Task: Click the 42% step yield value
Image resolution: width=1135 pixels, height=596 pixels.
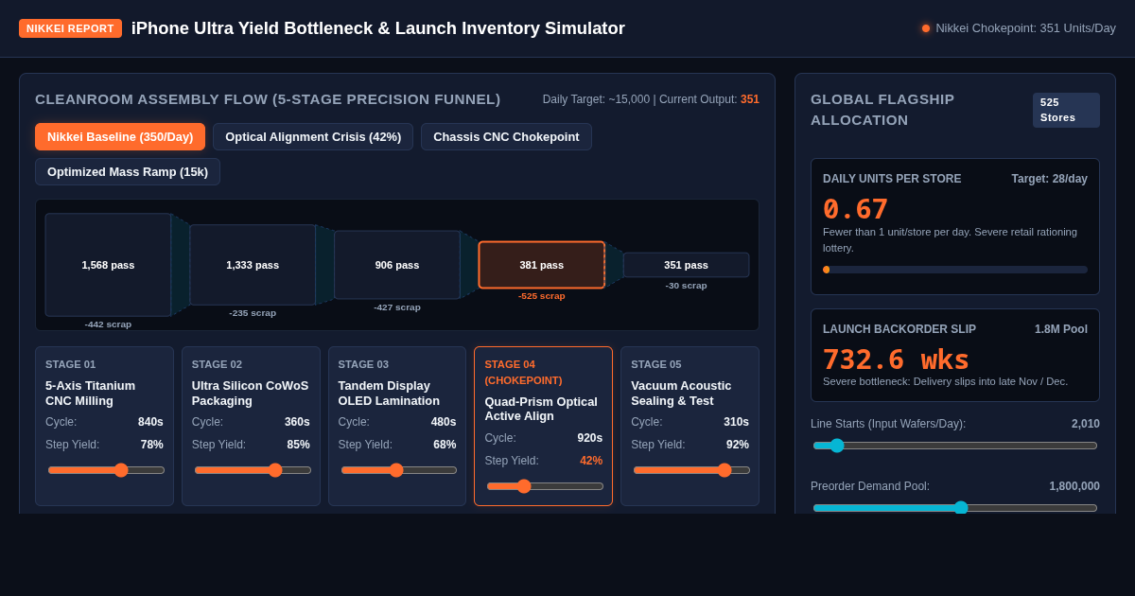Action: tap(591, 461)
